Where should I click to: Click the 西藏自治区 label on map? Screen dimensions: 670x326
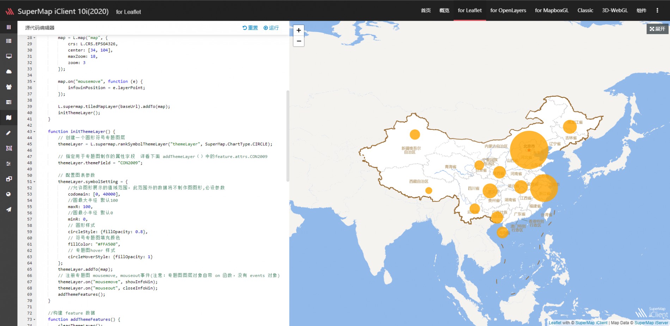click(419, 181)
